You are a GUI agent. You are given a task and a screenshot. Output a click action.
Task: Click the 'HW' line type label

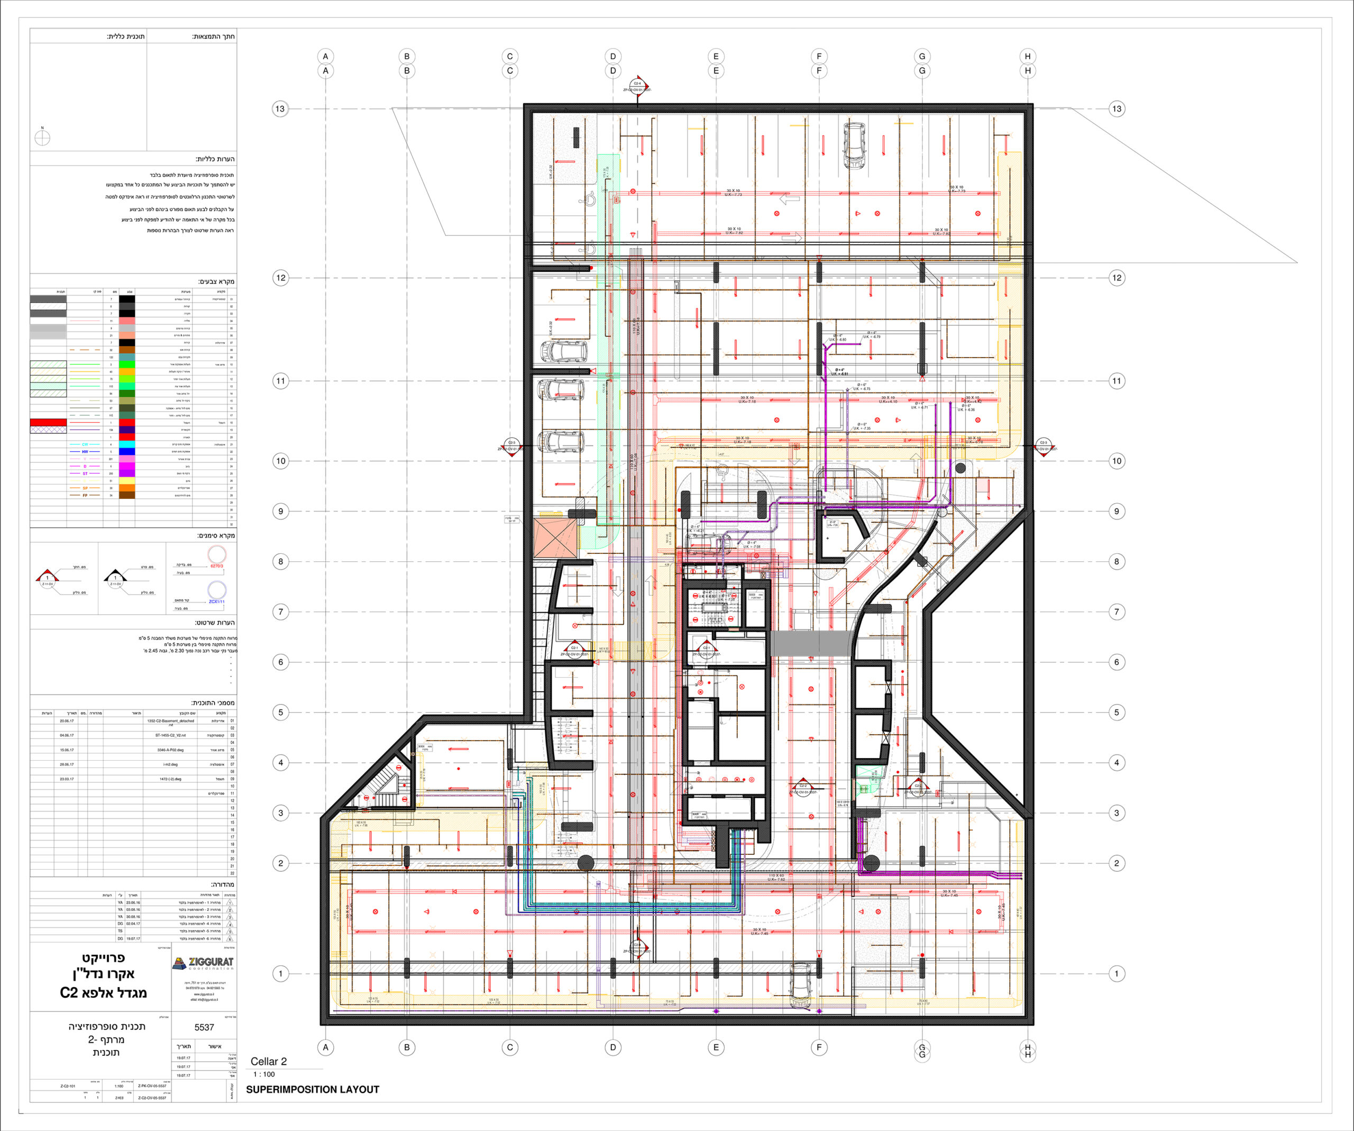(85, 451)
